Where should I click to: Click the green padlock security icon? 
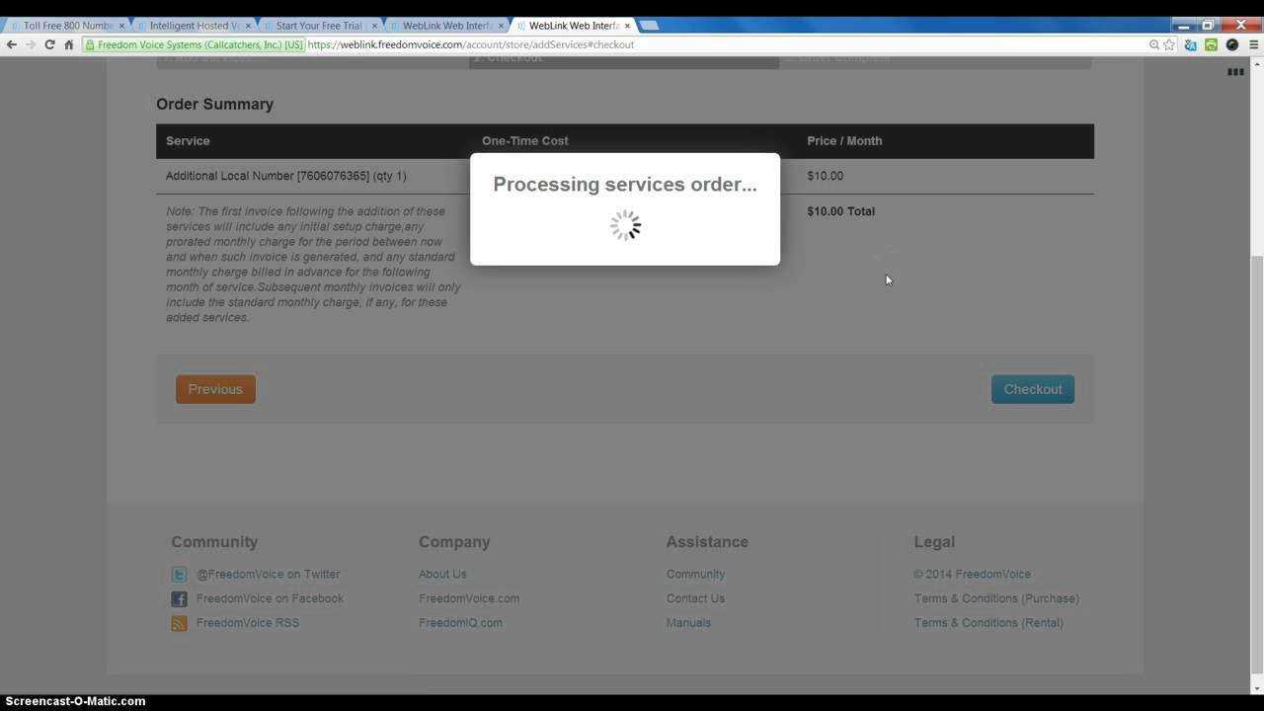[x=90, y=44]
